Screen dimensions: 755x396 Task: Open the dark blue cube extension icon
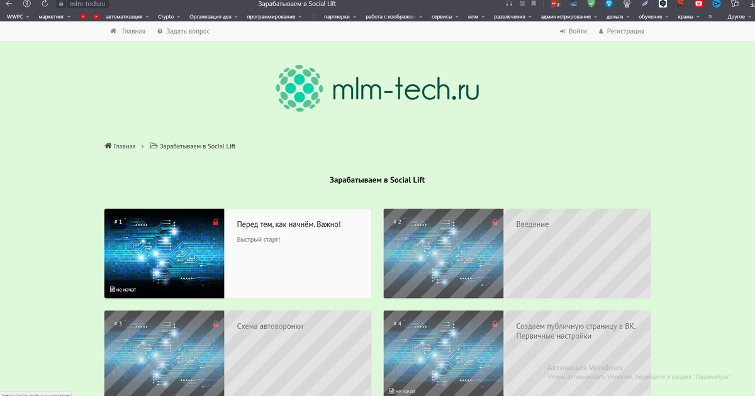tap(663, 4)
